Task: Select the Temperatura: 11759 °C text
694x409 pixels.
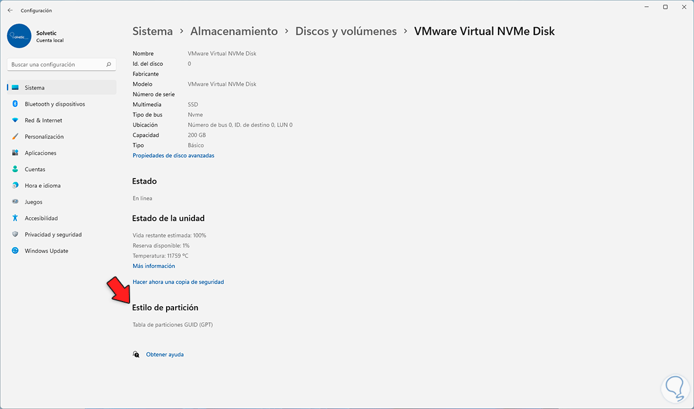Action: pyautogui.click(x=160, y=255)
